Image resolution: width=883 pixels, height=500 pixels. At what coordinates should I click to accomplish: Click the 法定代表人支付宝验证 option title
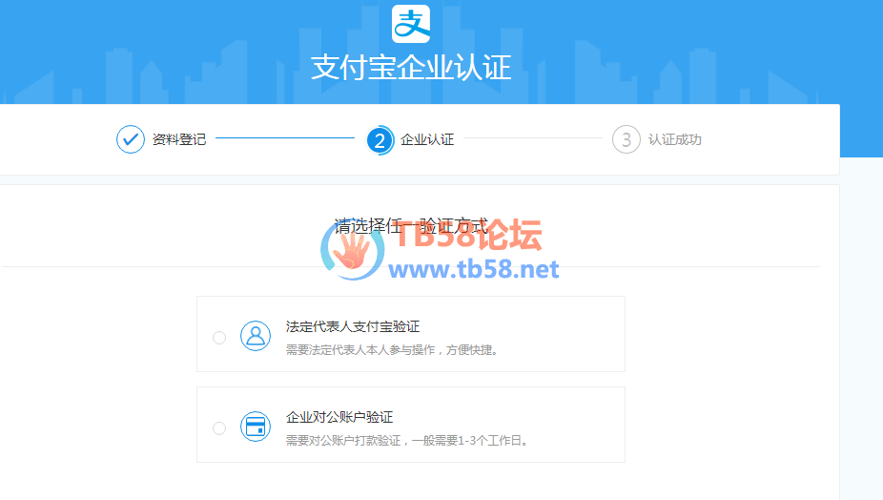coord(352,326)
